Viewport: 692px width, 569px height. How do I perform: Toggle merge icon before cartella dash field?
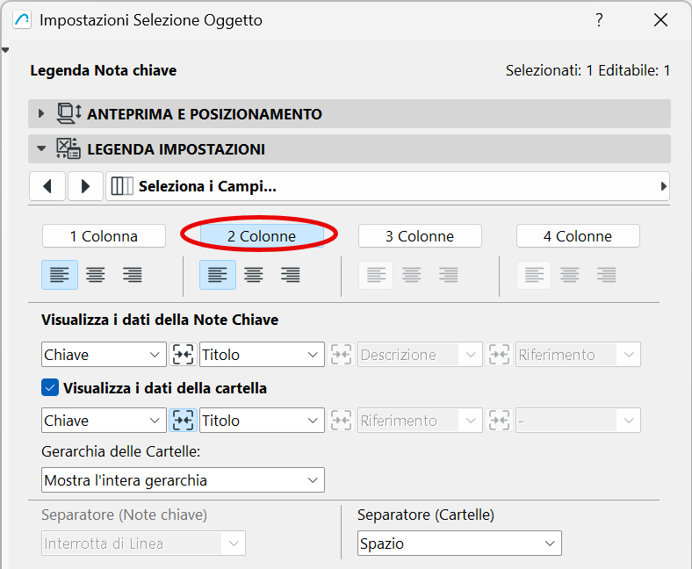click(x=499, y=421)
